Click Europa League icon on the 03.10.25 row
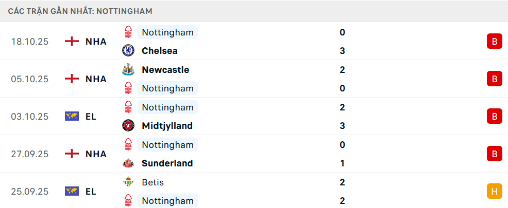508x208 pixels. [x=72, y=117]
